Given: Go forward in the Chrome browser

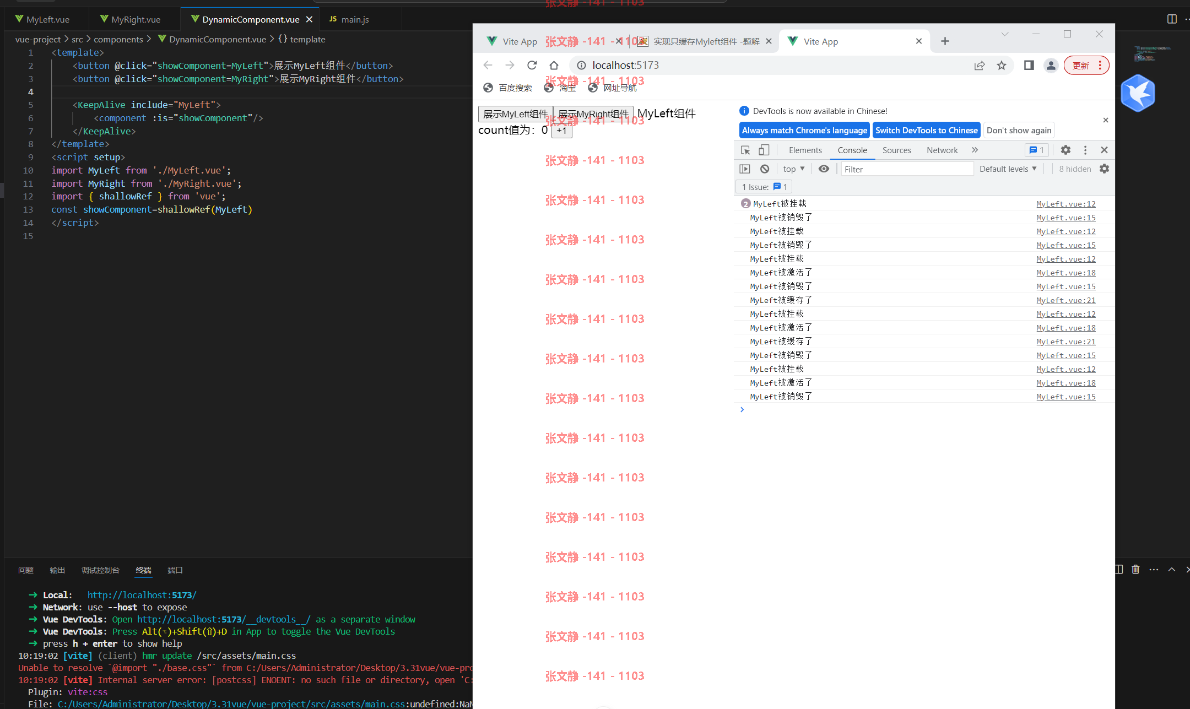Looking at the screenshot, I should tap(510, 65).
